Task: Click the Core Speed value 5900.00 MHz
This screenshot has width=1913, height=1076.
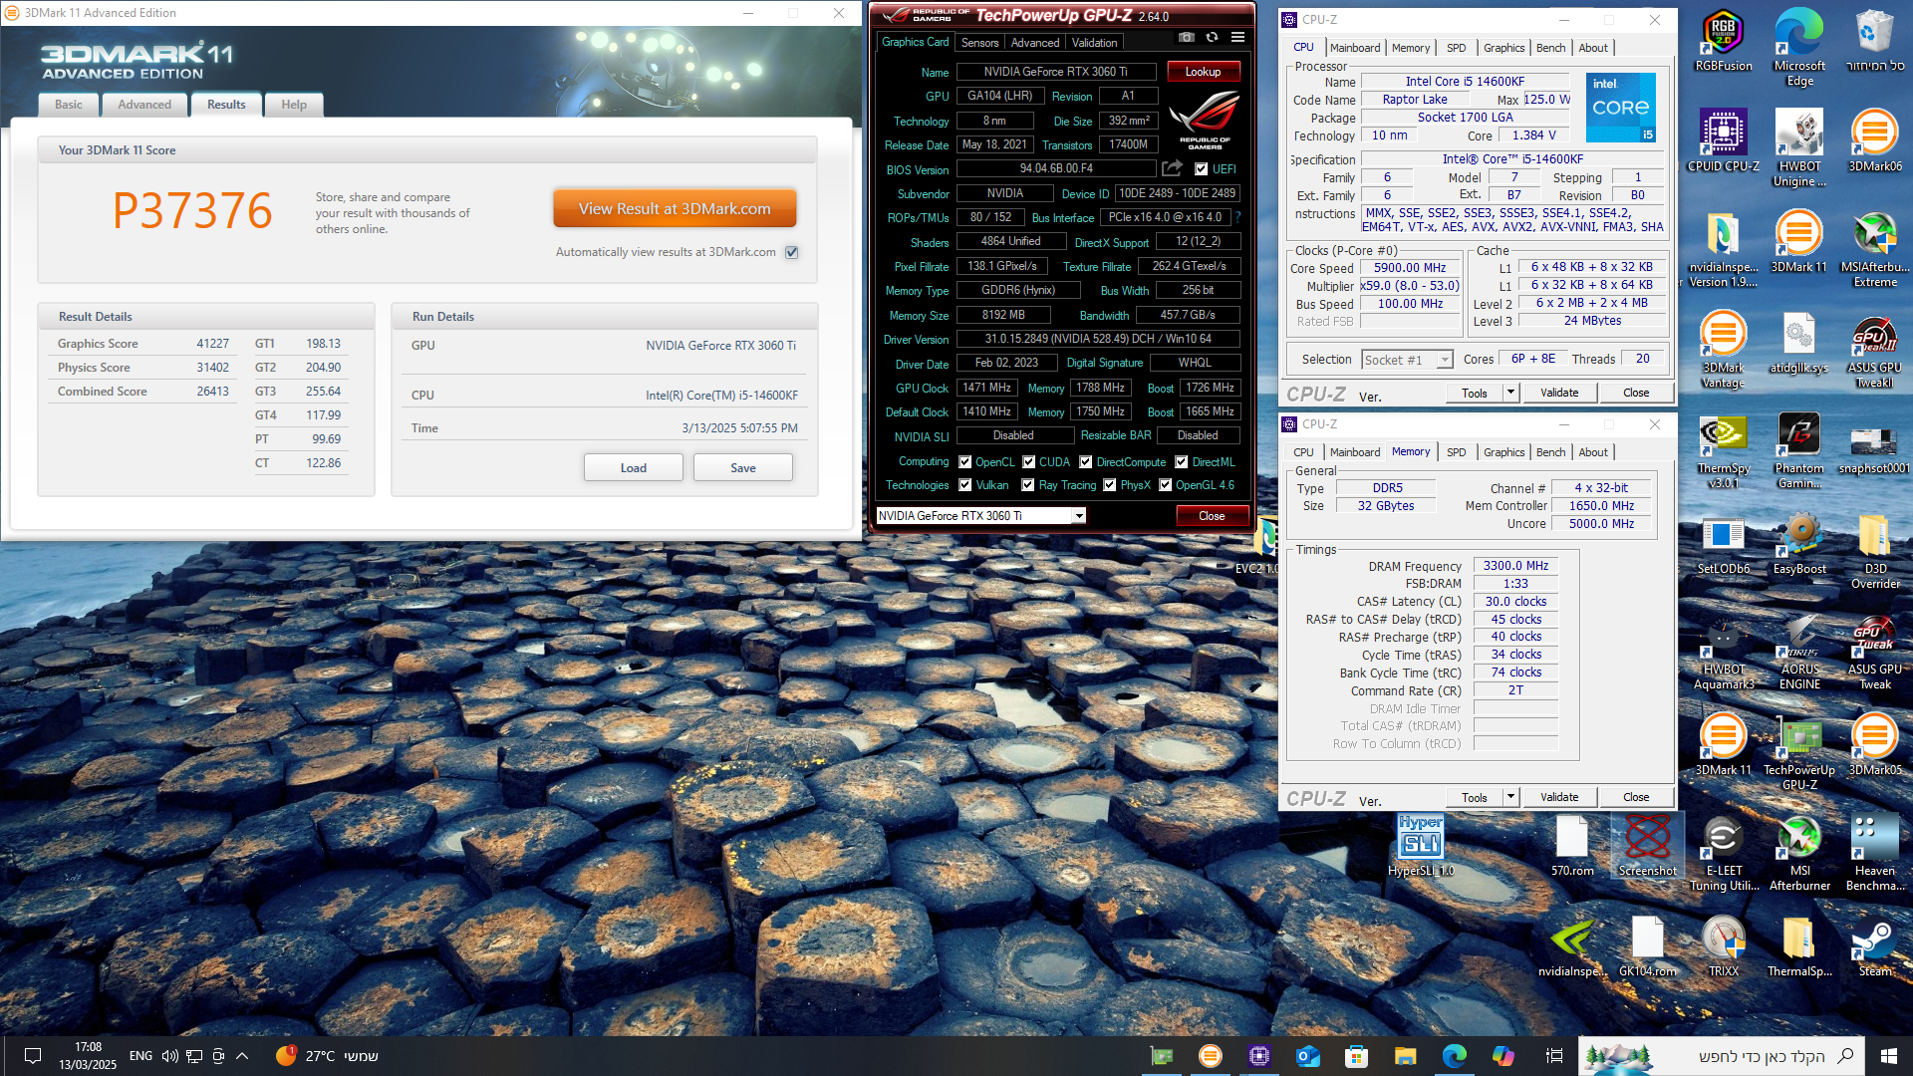Action: click(1410, 268)
